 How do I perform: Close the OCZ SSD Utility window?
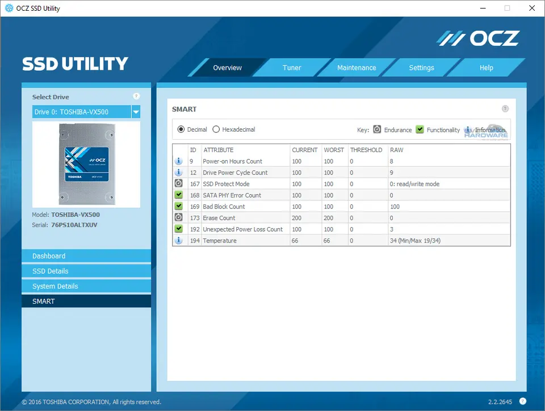[x=532, y=8]
